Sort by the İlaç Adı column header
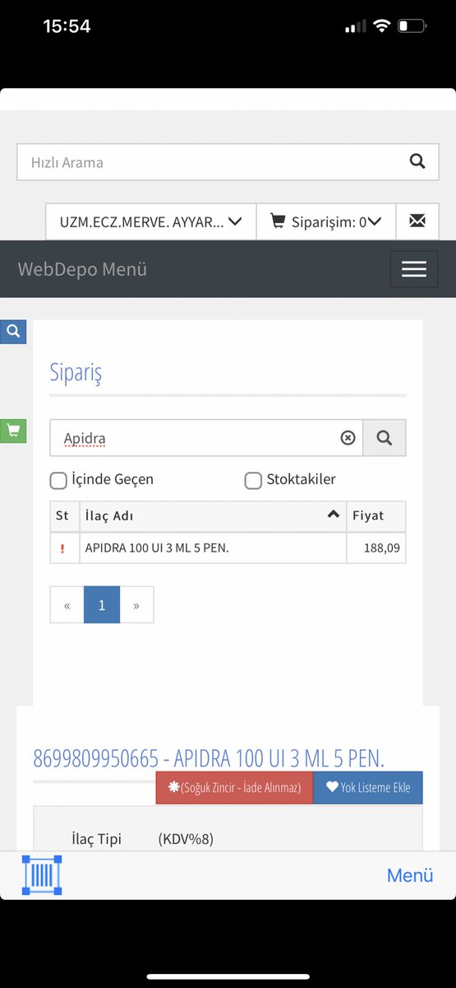This screenshot has height=988, width=456. pos(213,516)
